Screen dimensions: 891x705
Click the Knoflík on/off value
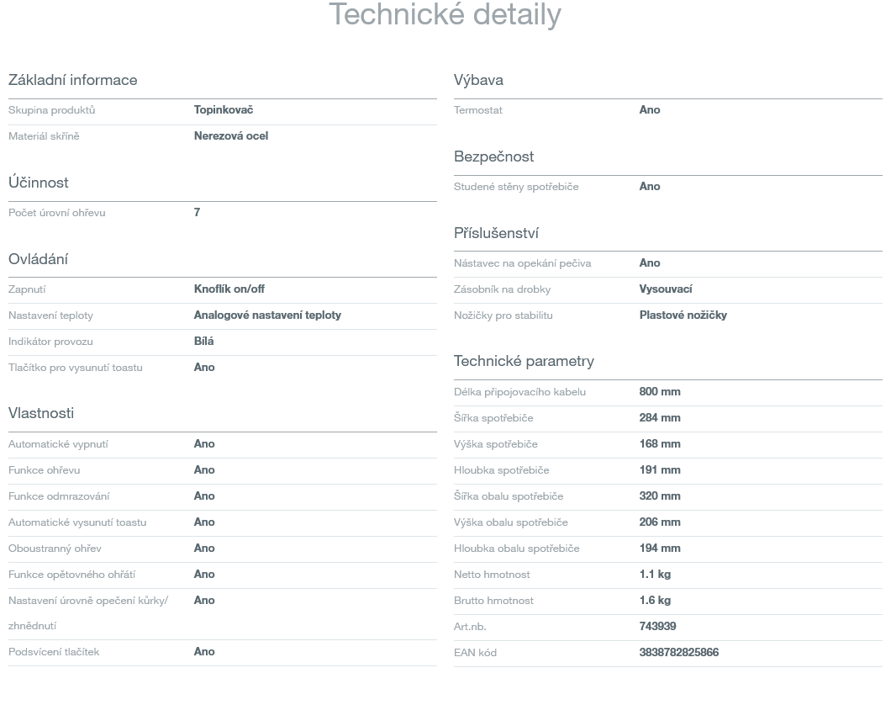(x=229, y=289)
